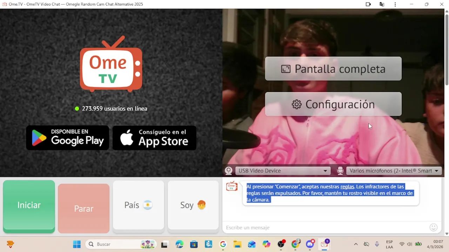Click the microphone icon beside microphone selector
Image resolution: width=449 pixels, height=252 pixels.
click(x=340, y=171)
